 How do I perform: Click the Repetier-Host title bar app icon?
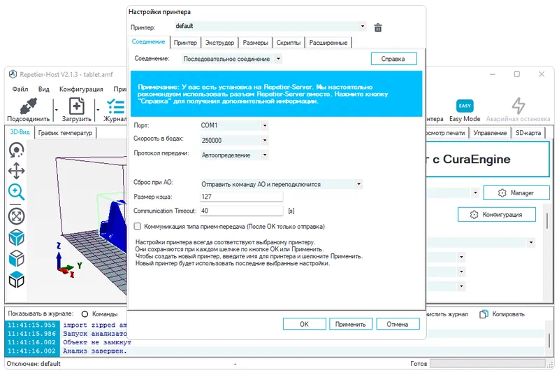(x=13, y=74)
